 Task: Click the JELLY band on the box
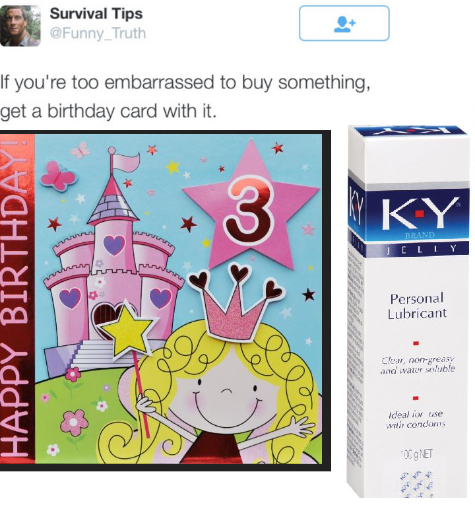point(417,250)
